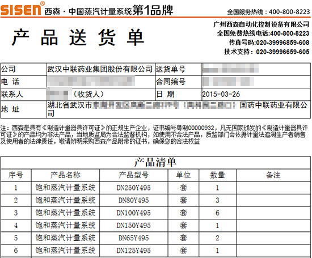Select the title 产品送货单
The image size is (312, 258).
[x=78, y=37]
